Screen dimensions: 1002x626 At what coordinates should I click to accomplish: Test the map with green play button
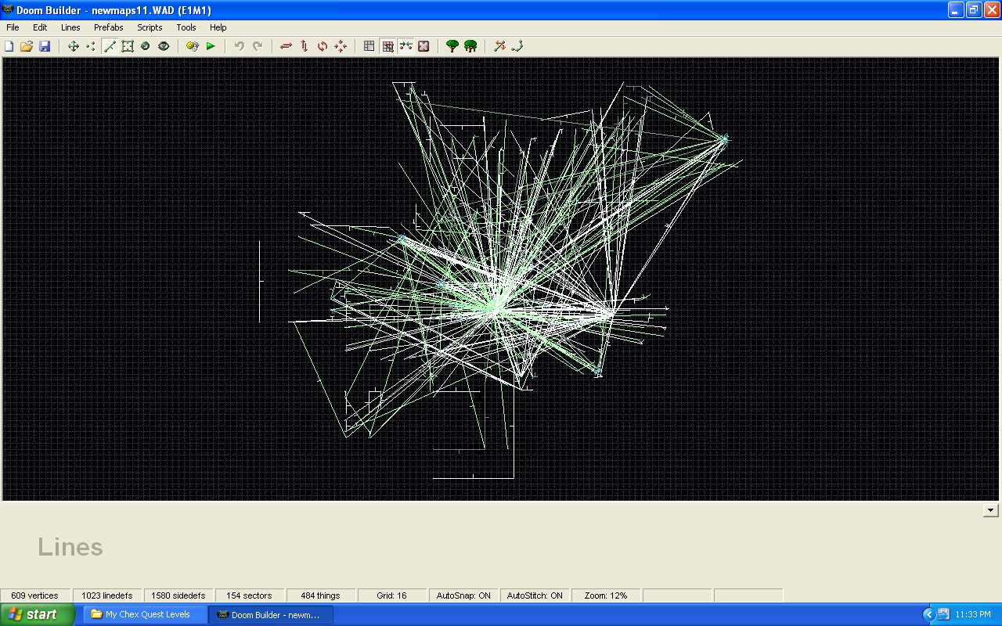(211, 46)
